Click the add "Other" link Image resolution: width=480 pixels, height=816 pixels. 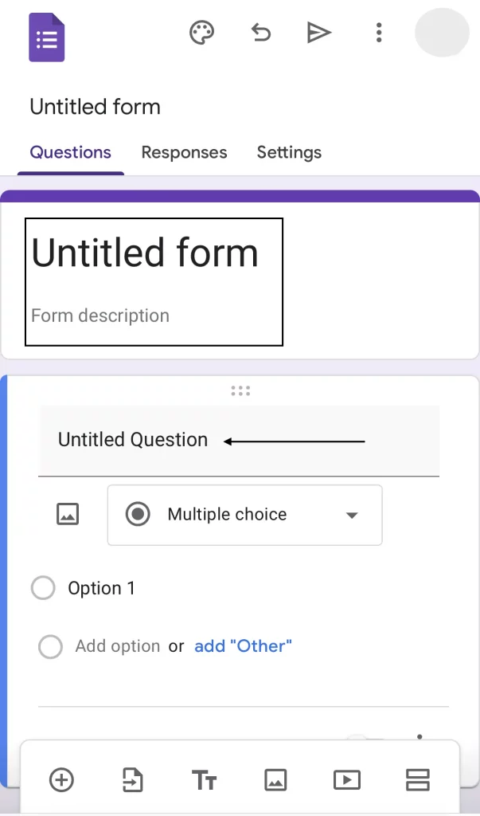(243, 646)
